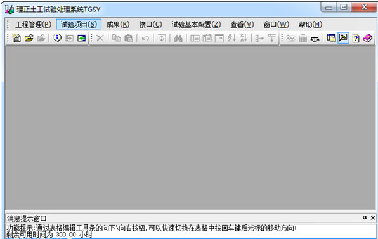Click the list-panel layout icon
Viewport: 378px width, 239px height.
pos(195,38)
